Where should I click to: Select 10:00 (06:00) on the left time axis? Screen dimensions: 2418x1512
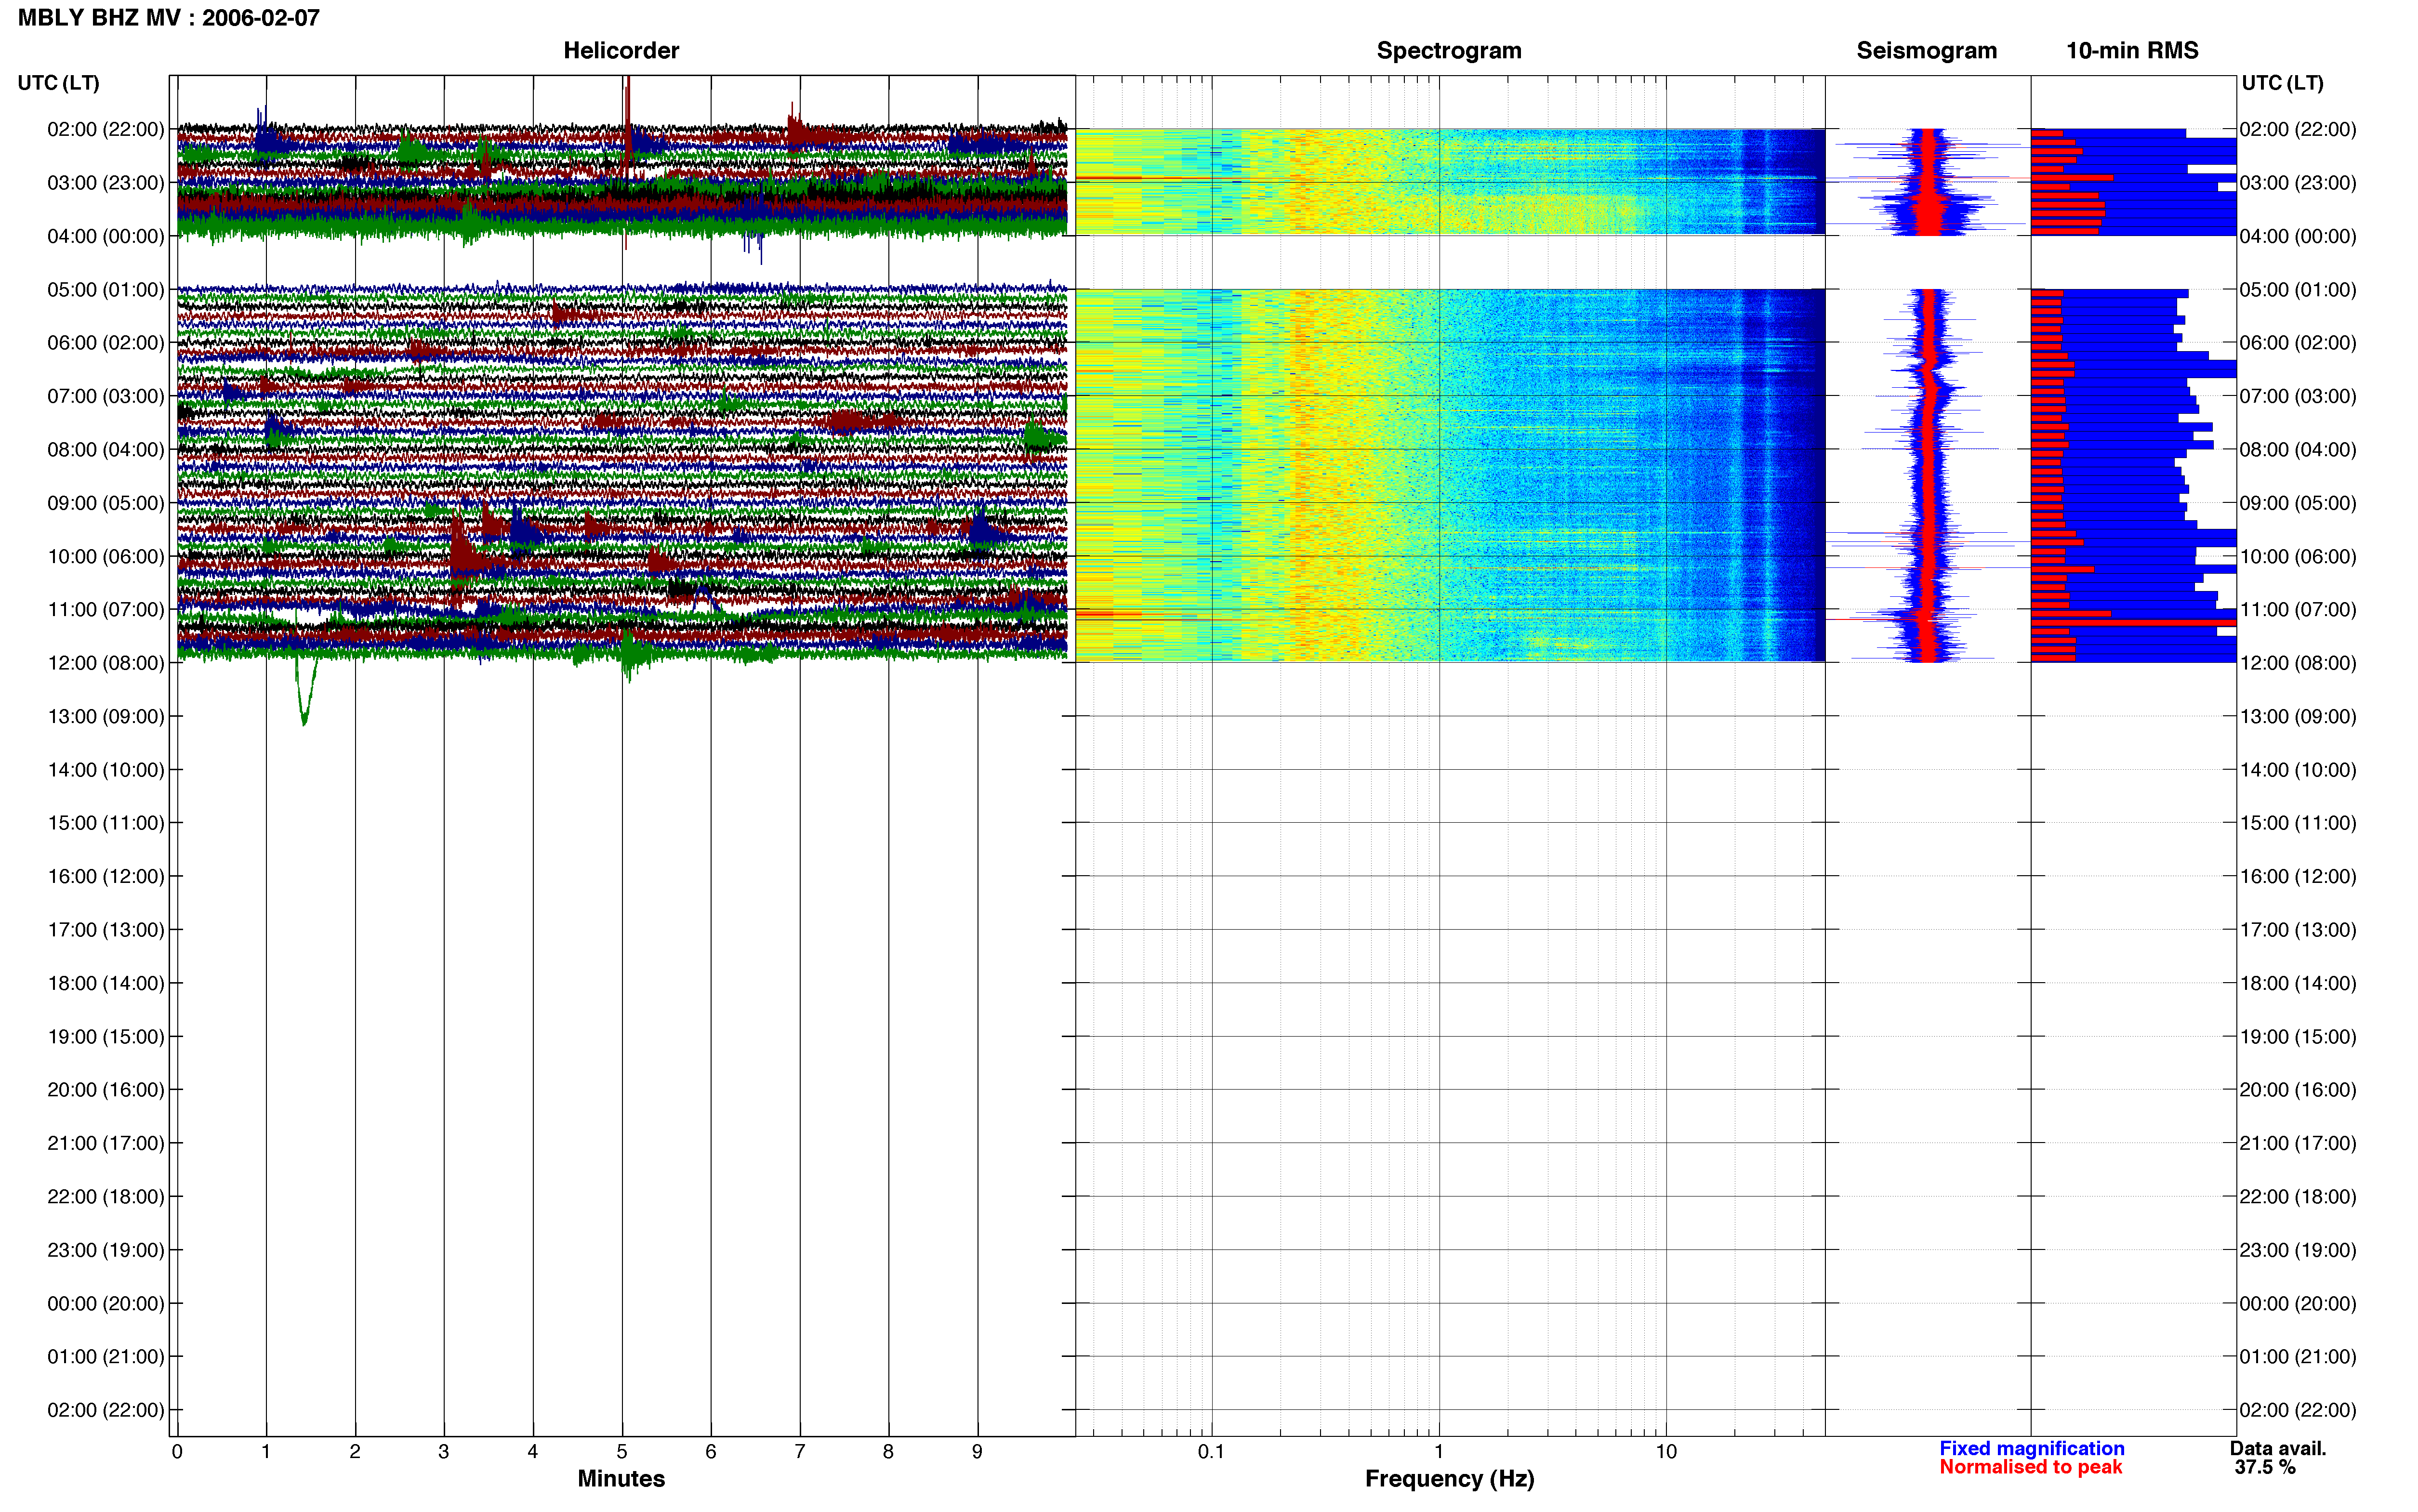(x=106, y=556)
